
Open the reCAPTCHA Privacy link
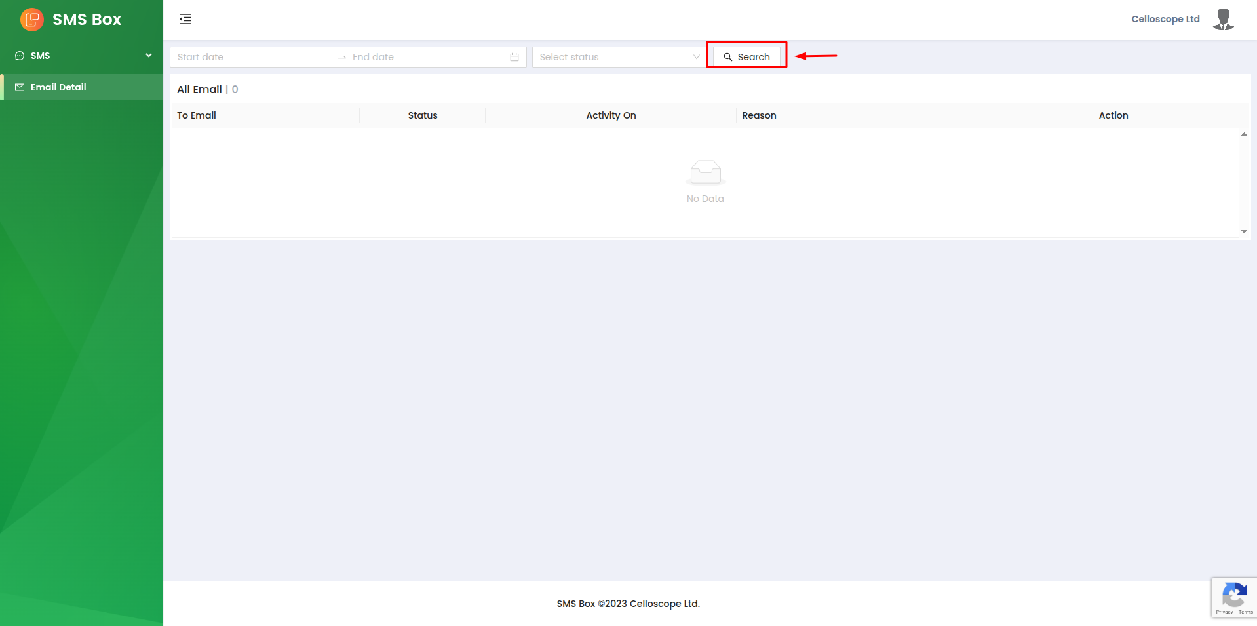(1224, 612)
